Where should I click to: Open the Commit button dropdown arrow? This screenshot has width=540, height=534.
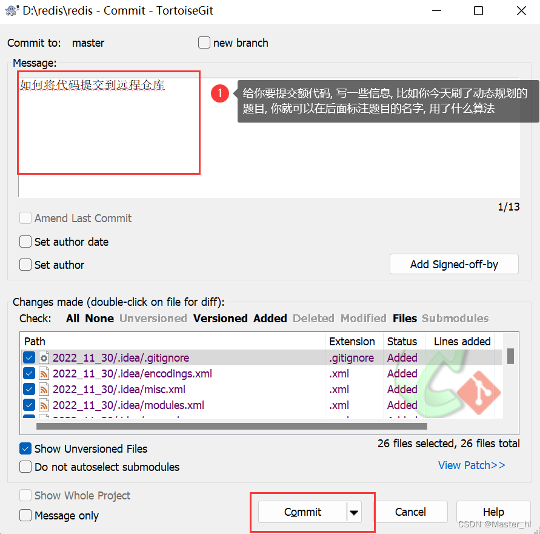tap(354, 512)
